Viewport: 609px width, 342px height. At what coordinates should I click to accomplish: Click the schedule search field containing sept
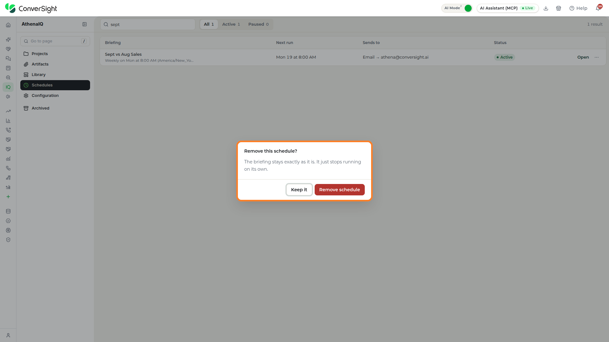[148, 24]
